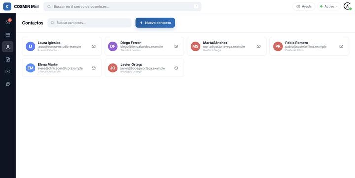Click the MS avatar of Marta Sánchez
This screenshot has height=178, width=355.
195,46
